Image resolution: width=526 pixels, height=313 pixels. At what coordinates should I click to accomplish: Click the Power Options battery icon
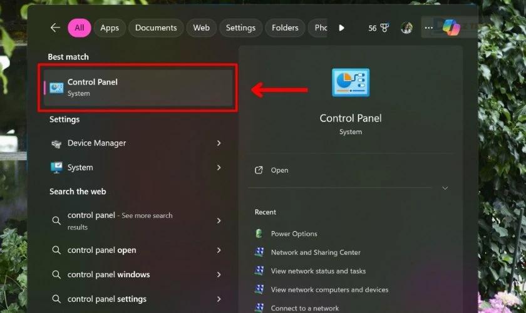[x=259, y=233]
